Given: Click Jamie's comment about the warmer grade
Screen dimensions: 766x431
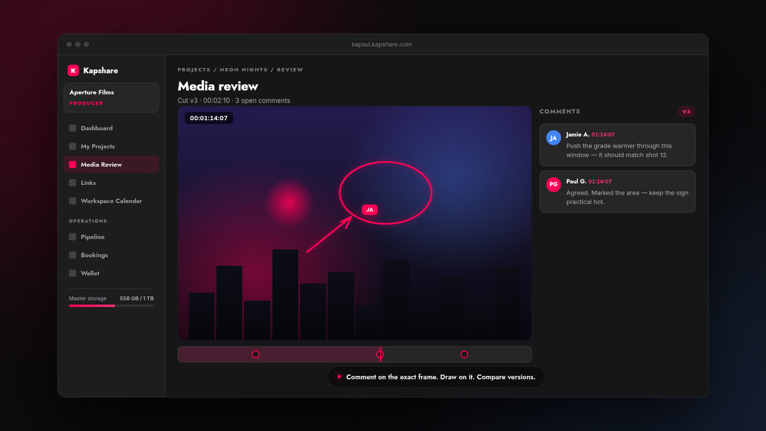Looking at the screenshot, I should (618, 145).
